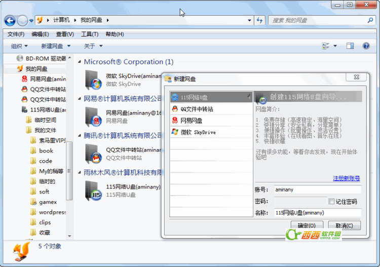The height and width of the screenshot is (267, 380).
Task: Click the QQ文件中转站 drive icon in main pane
Action: (x=93, y=154)
